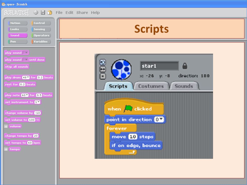The width and height of the screenshot is (247, 185).
Task: Open dropdown in 'play sound' block
Action: (x=25, y=53)
